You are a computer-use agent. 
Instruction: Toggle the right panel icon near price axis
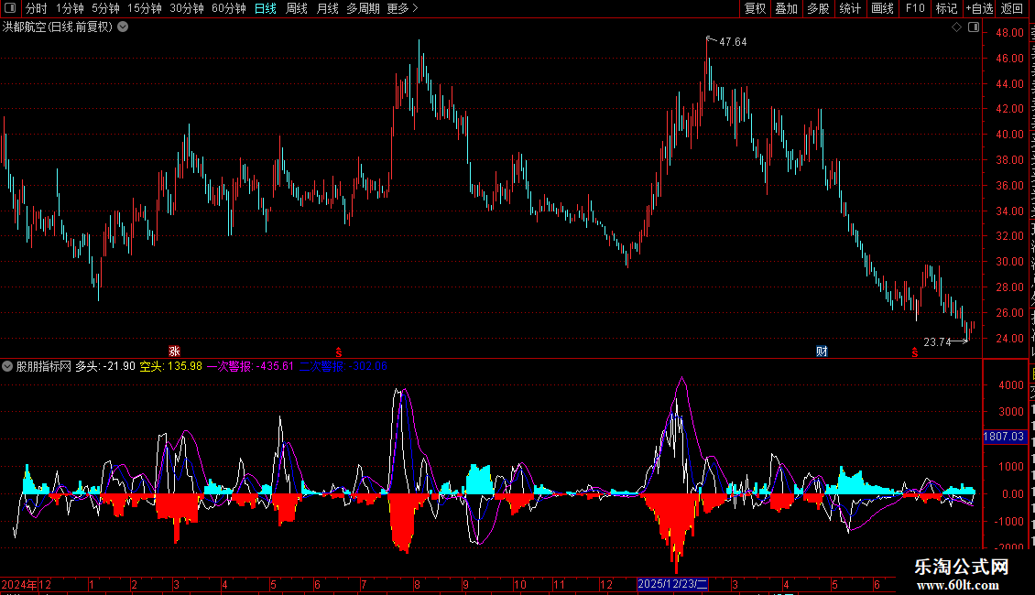(974, 27)
